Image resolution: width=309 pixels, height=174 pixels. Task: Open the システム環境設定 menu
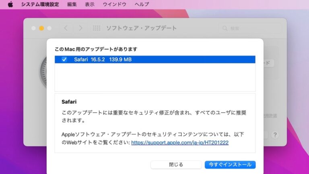pos(40,4)
